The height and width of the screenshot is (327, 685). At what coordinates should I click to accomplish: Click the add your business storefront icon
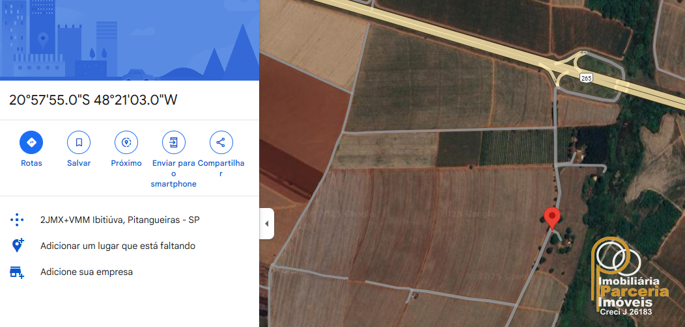coord(16,272)
